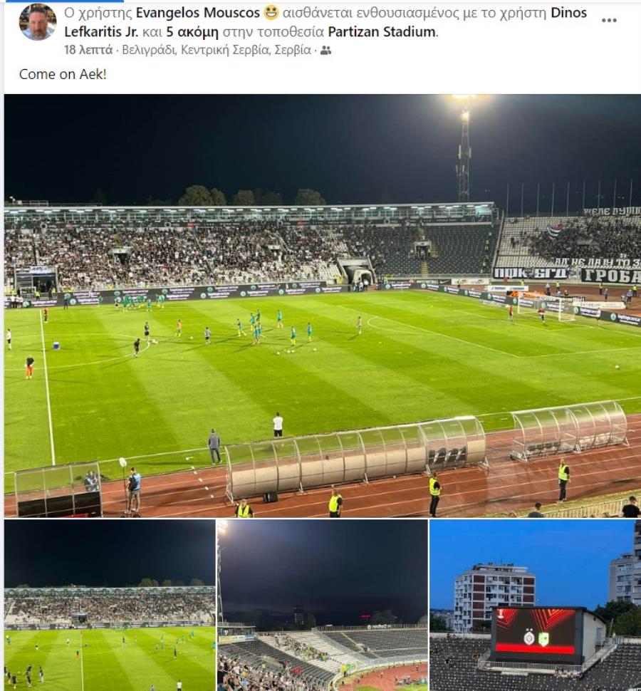Click the friends audience privacy icon
Image resolution: width=641 pixels, height=691 pixels.
pos(325,51)
